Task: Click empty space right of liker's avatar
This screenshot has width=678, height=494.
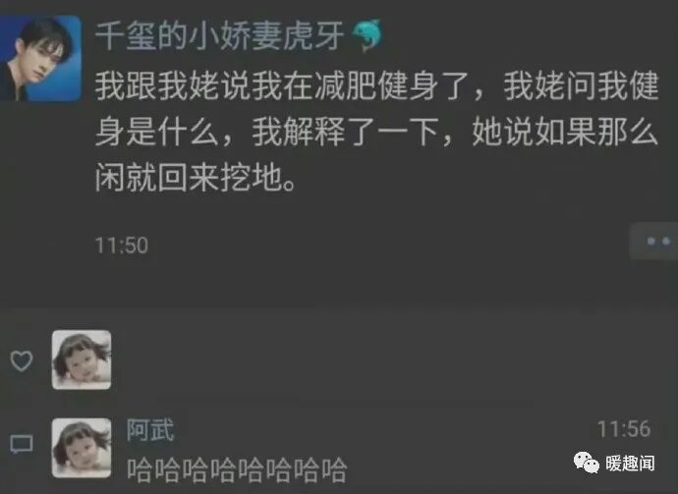Action: [389, 359]
